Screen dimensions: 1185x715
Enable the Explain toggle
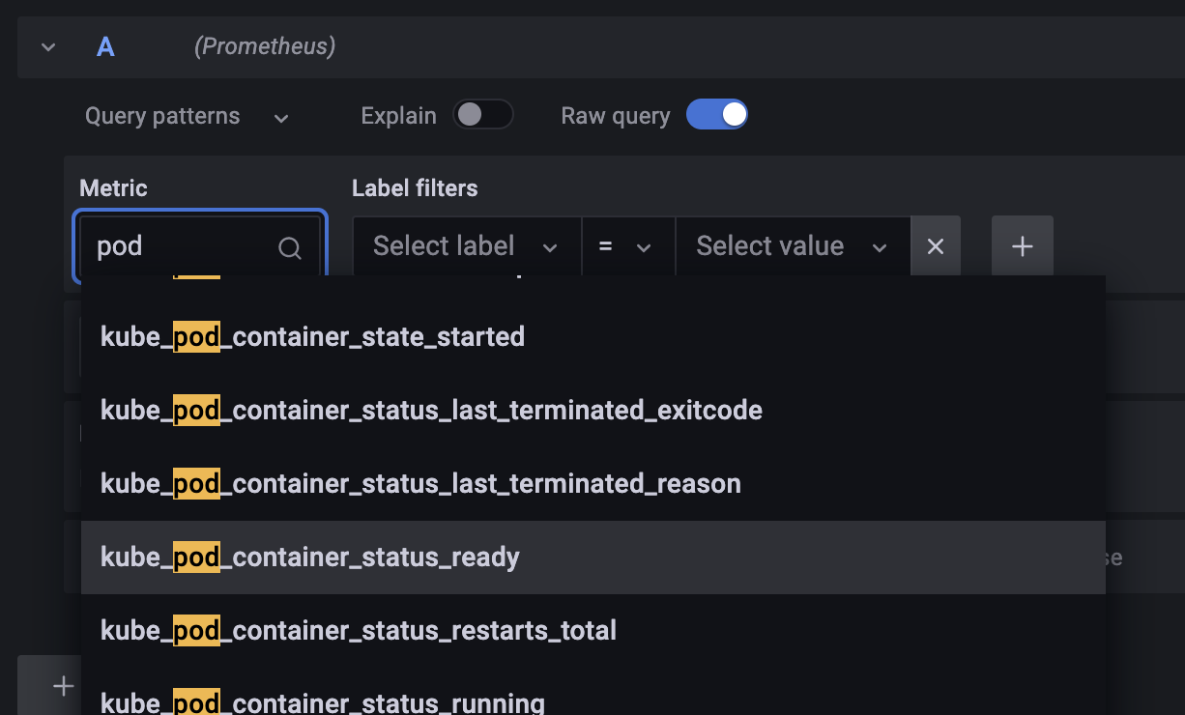click(482, 115)
